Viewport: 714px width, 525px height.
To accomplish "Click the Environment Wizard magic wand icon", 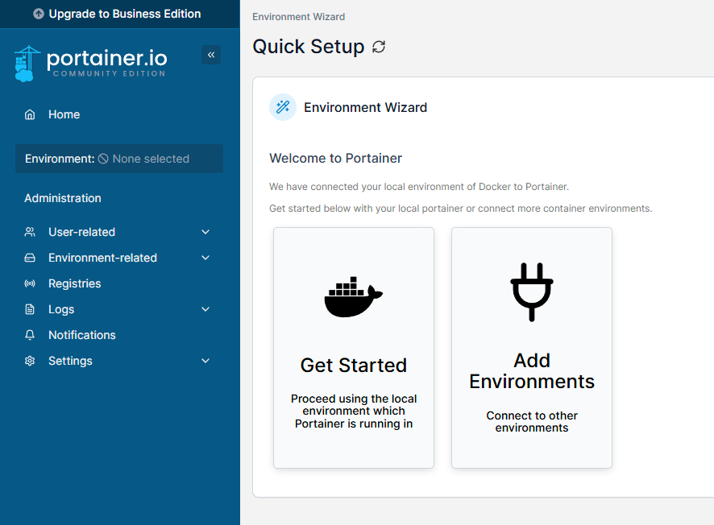I will point(282,107).
